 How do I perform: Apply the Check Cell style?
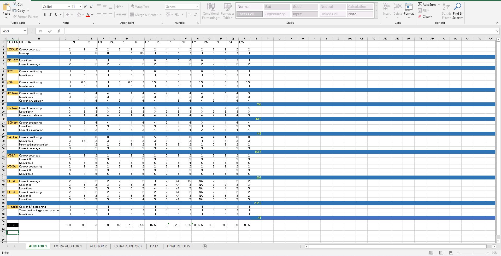(249, 14)
